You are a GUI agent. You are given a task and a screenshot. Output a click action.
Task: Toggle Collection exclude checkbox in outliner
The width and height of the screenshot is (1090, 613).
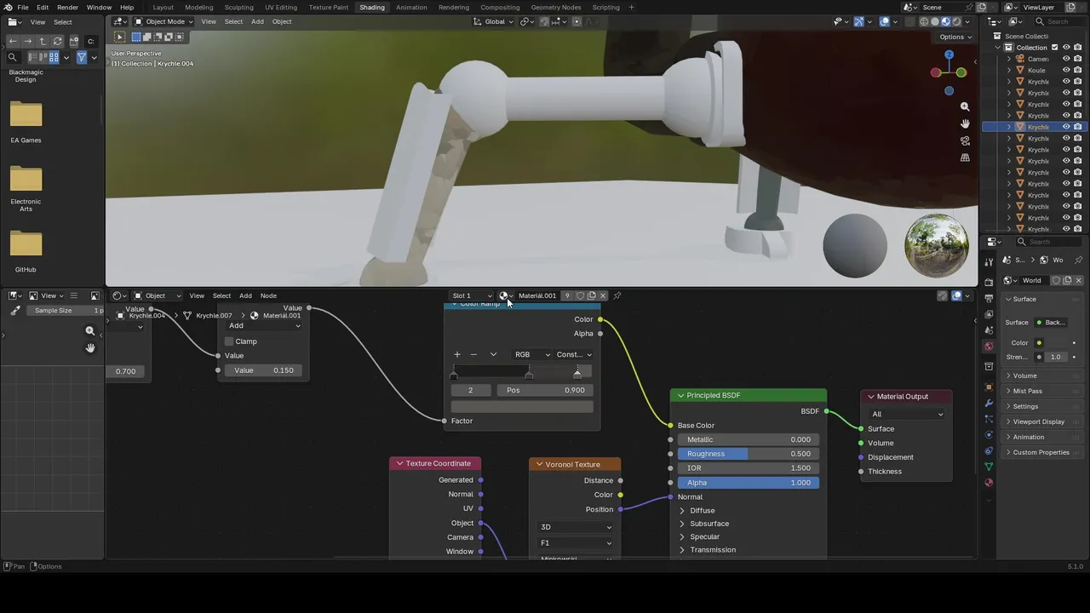(1054, 48)
